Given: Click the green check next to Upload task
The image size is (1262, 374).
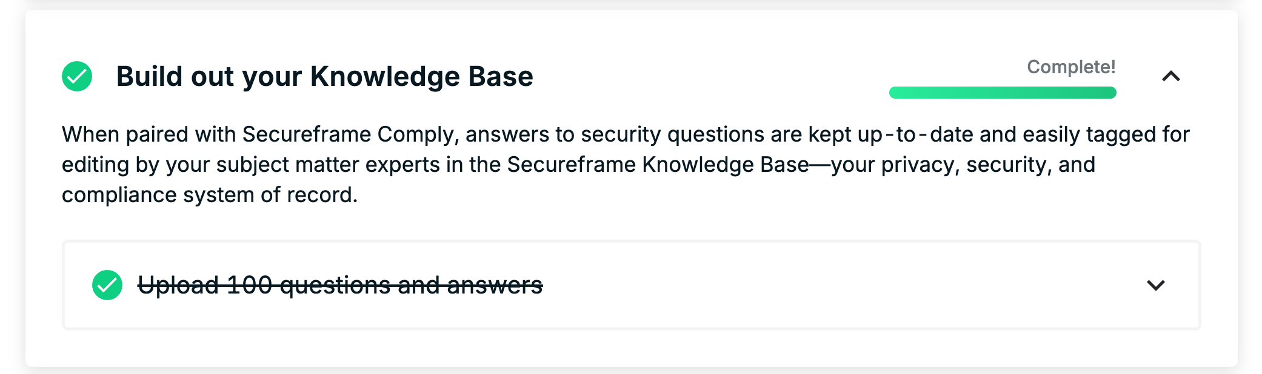Looking at the screenshot, I should coord(107,285).
